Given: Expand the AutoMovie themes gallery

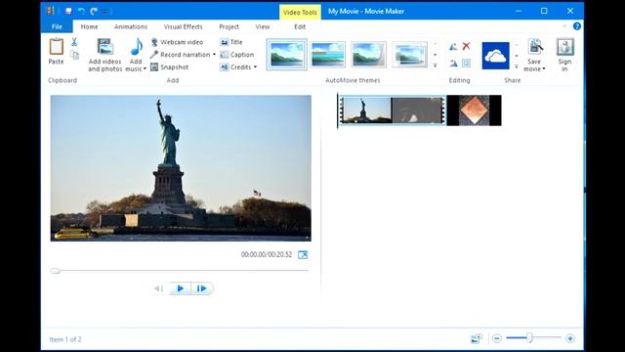Looking at the screenshot, I should point(436,66).
